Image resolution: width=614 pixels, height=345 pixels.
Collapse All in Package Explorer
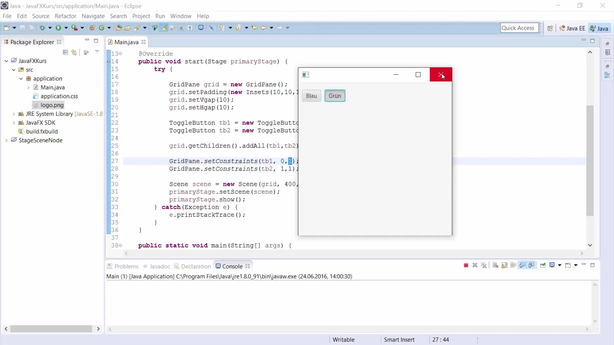click(66, 52)
